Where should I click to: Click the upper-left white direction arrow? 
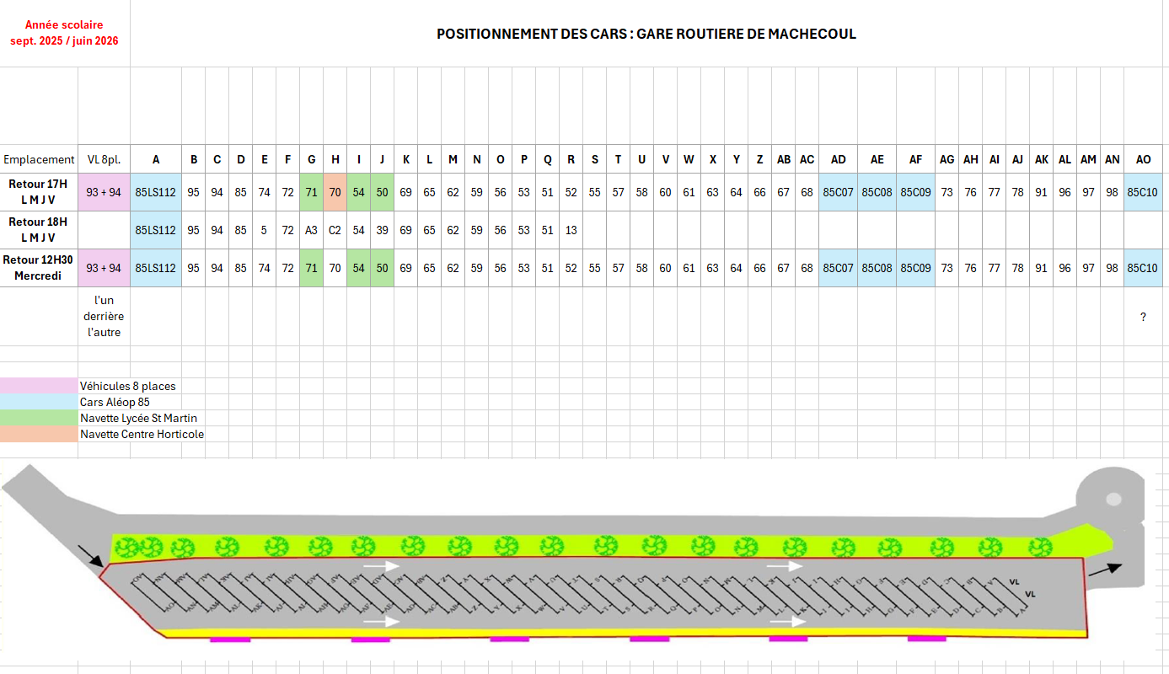click(380, 566)
